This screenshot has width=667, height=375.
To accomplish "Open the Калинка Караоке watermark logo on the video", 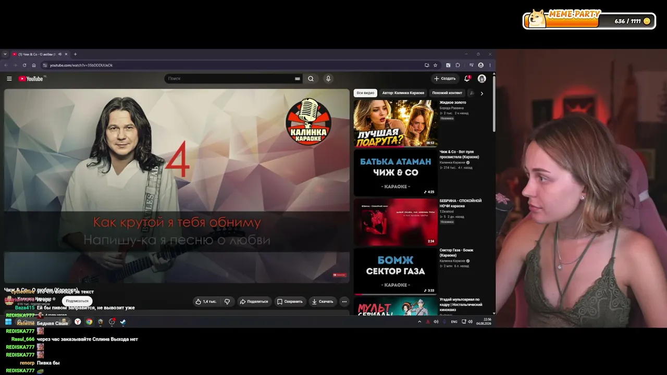I will (308, 122).
